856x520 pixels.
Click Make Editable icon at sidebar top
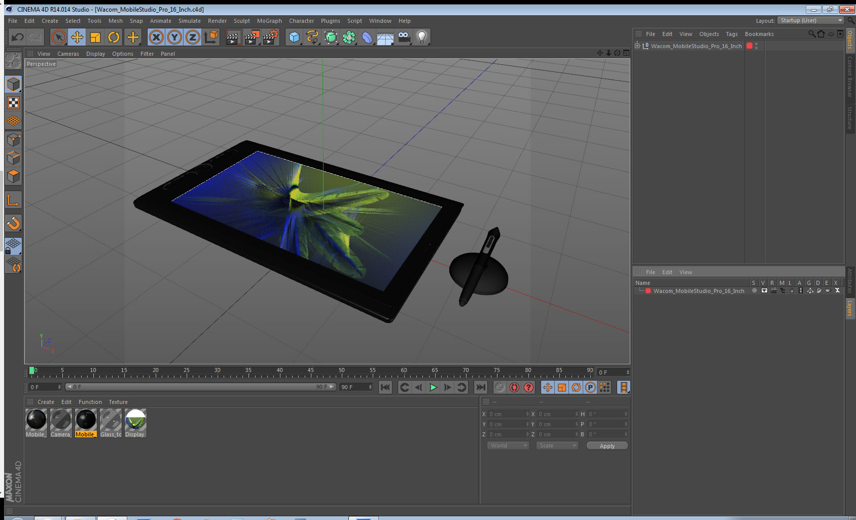[x=13, y=61]
